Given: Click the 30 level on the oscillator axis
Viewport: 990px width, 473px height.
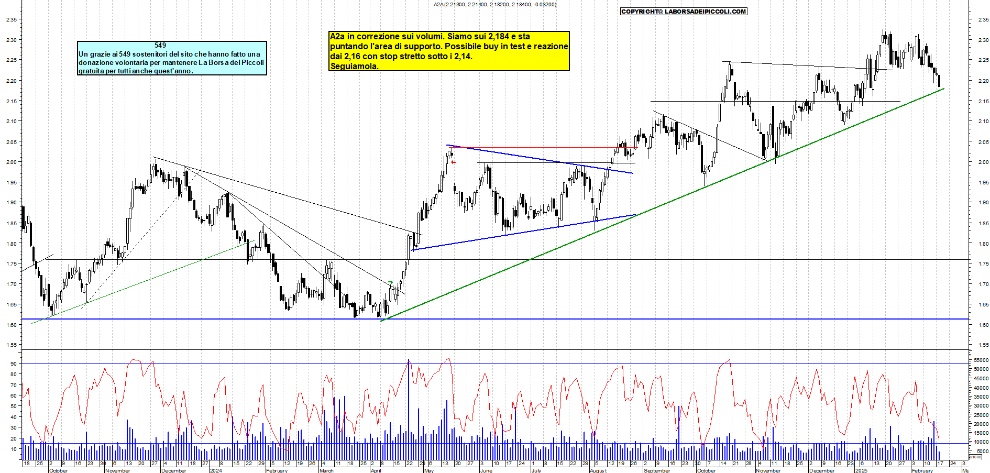Looking at the screenshot, I should coord(13,428).
